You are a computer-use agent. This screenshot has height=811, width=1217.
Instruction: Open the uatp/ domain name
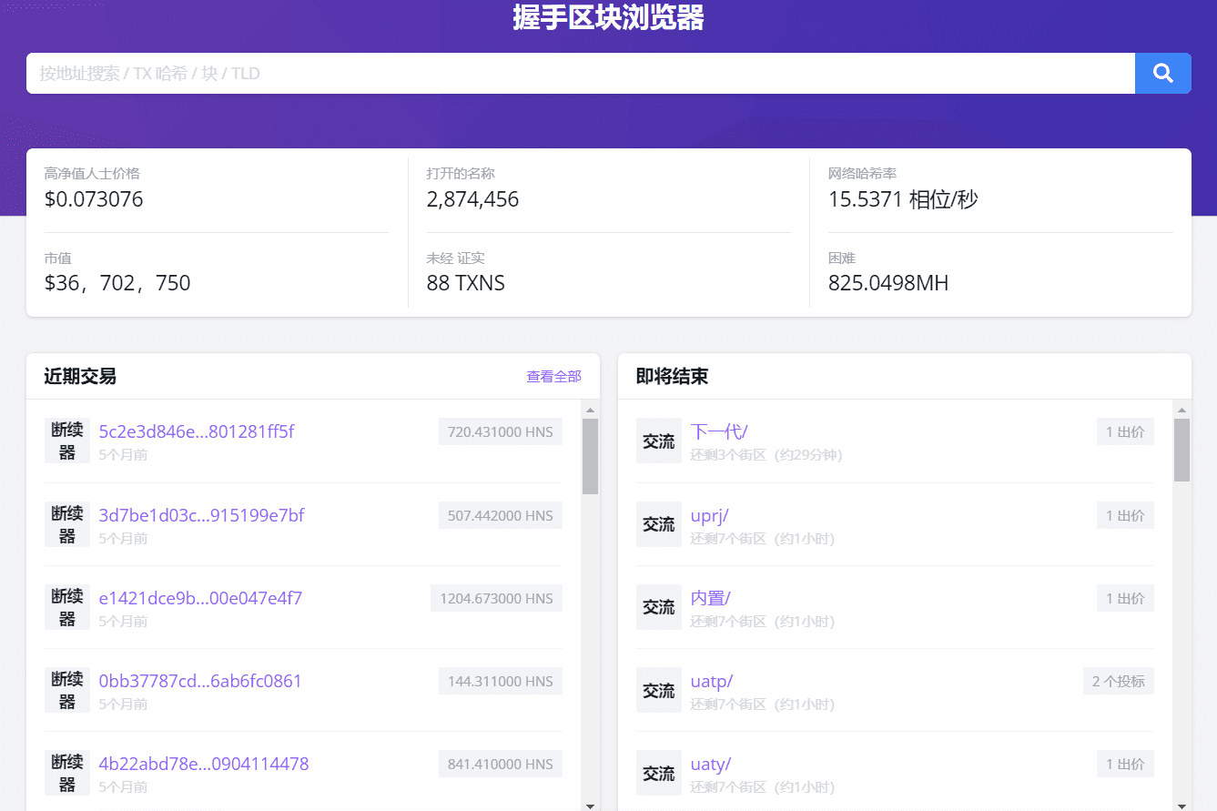(x=711, y=681)
